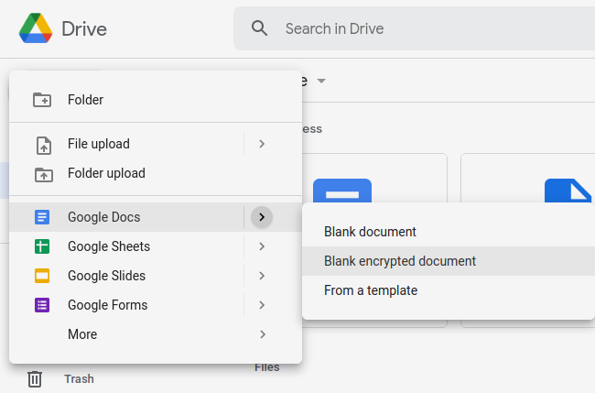Select Blank document
595x393 pixels.
click(x=370, y=232)
